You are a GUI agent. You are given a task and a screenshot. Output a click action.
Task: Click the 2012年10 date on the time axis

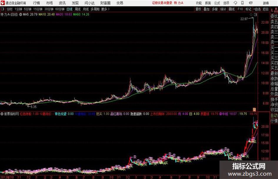(x=7, y=177)
